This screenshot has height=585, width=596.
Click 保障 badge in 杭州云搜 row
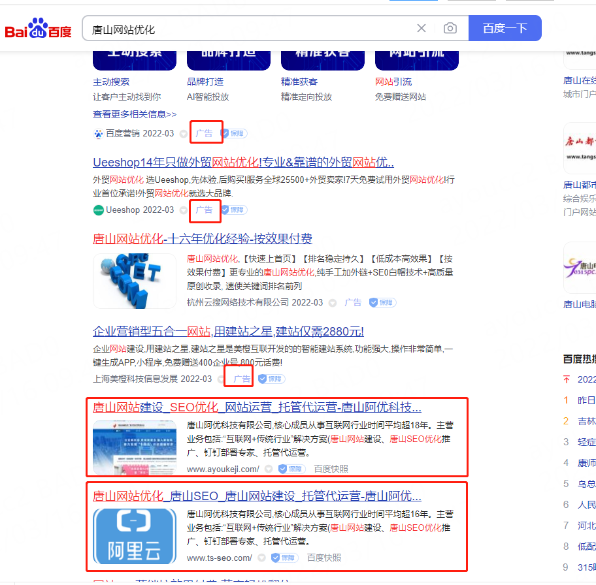pos(383,303)
